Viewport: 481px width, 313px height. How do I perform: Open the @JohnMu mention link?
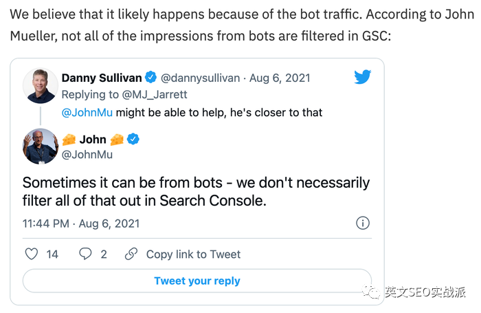[x=87, y=112]
